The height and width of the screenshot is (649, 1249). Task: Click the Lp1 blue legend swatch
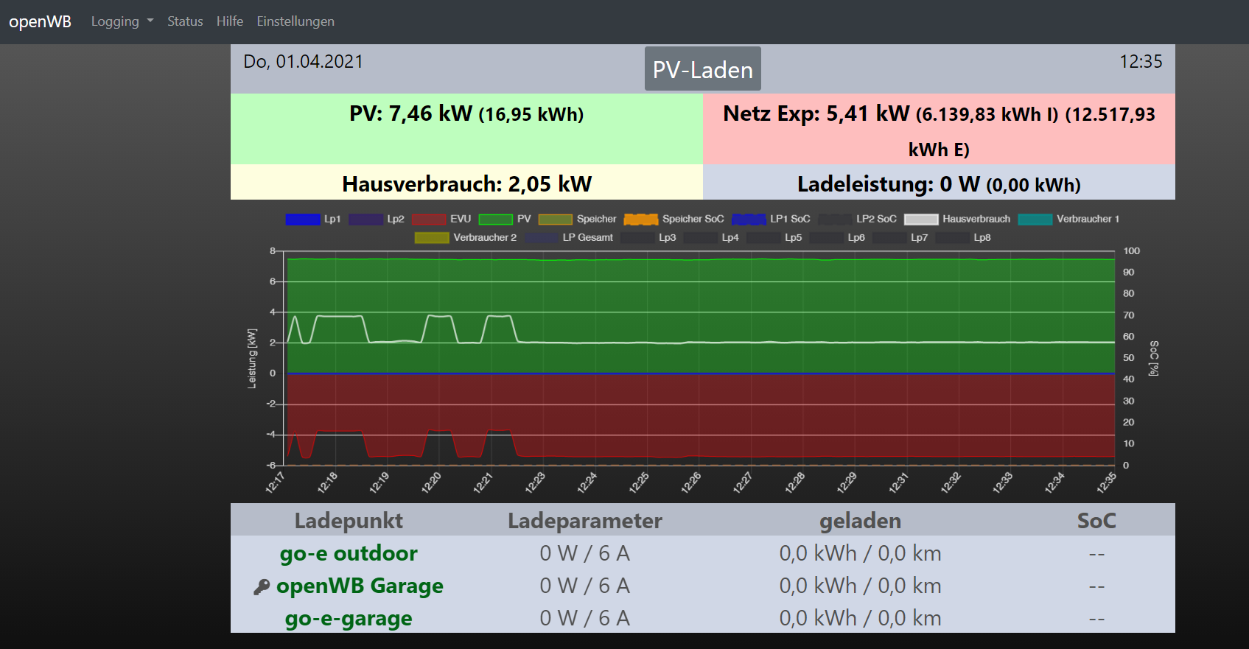coord(302,219)
